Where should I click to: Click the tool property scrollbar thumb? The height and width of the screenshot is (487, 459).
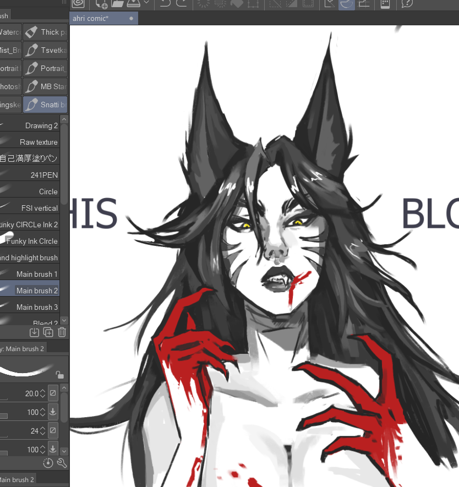tap(64, 408)
